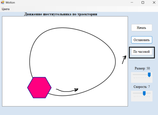The image size is (158, 115).
Task: Click the Скорость slider thumb
Action: click(144, 93)
